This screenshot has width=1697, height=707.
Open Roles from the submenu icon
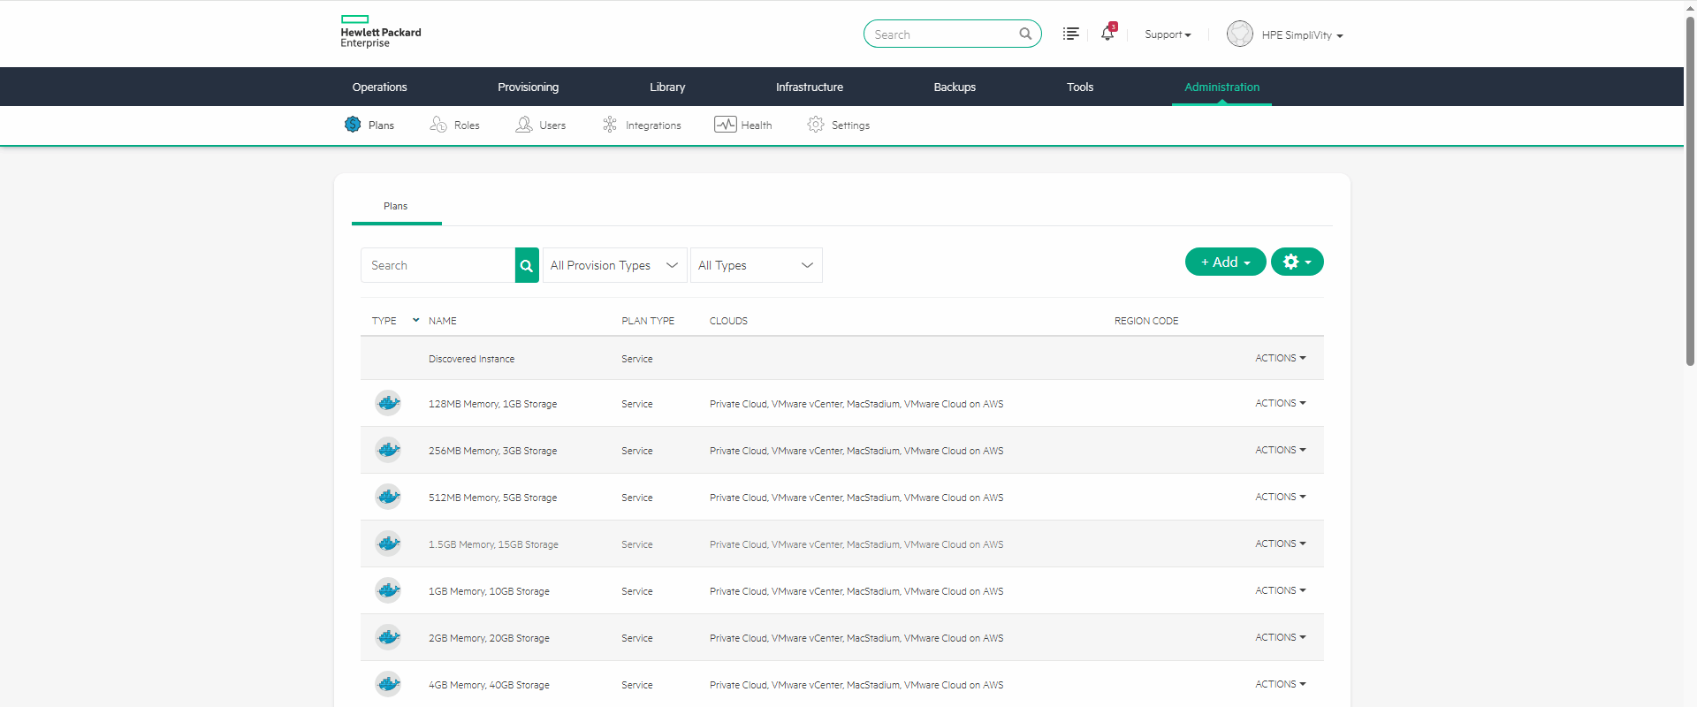point(438,125)
